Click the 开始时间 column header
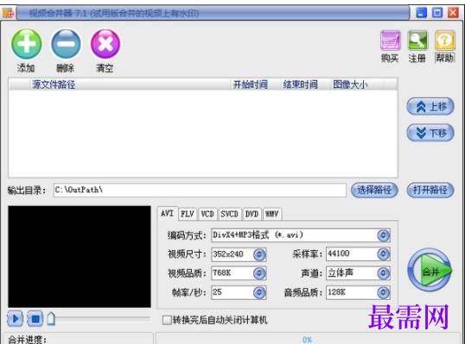This screenshot has width=465, height=344. (256, 84)
